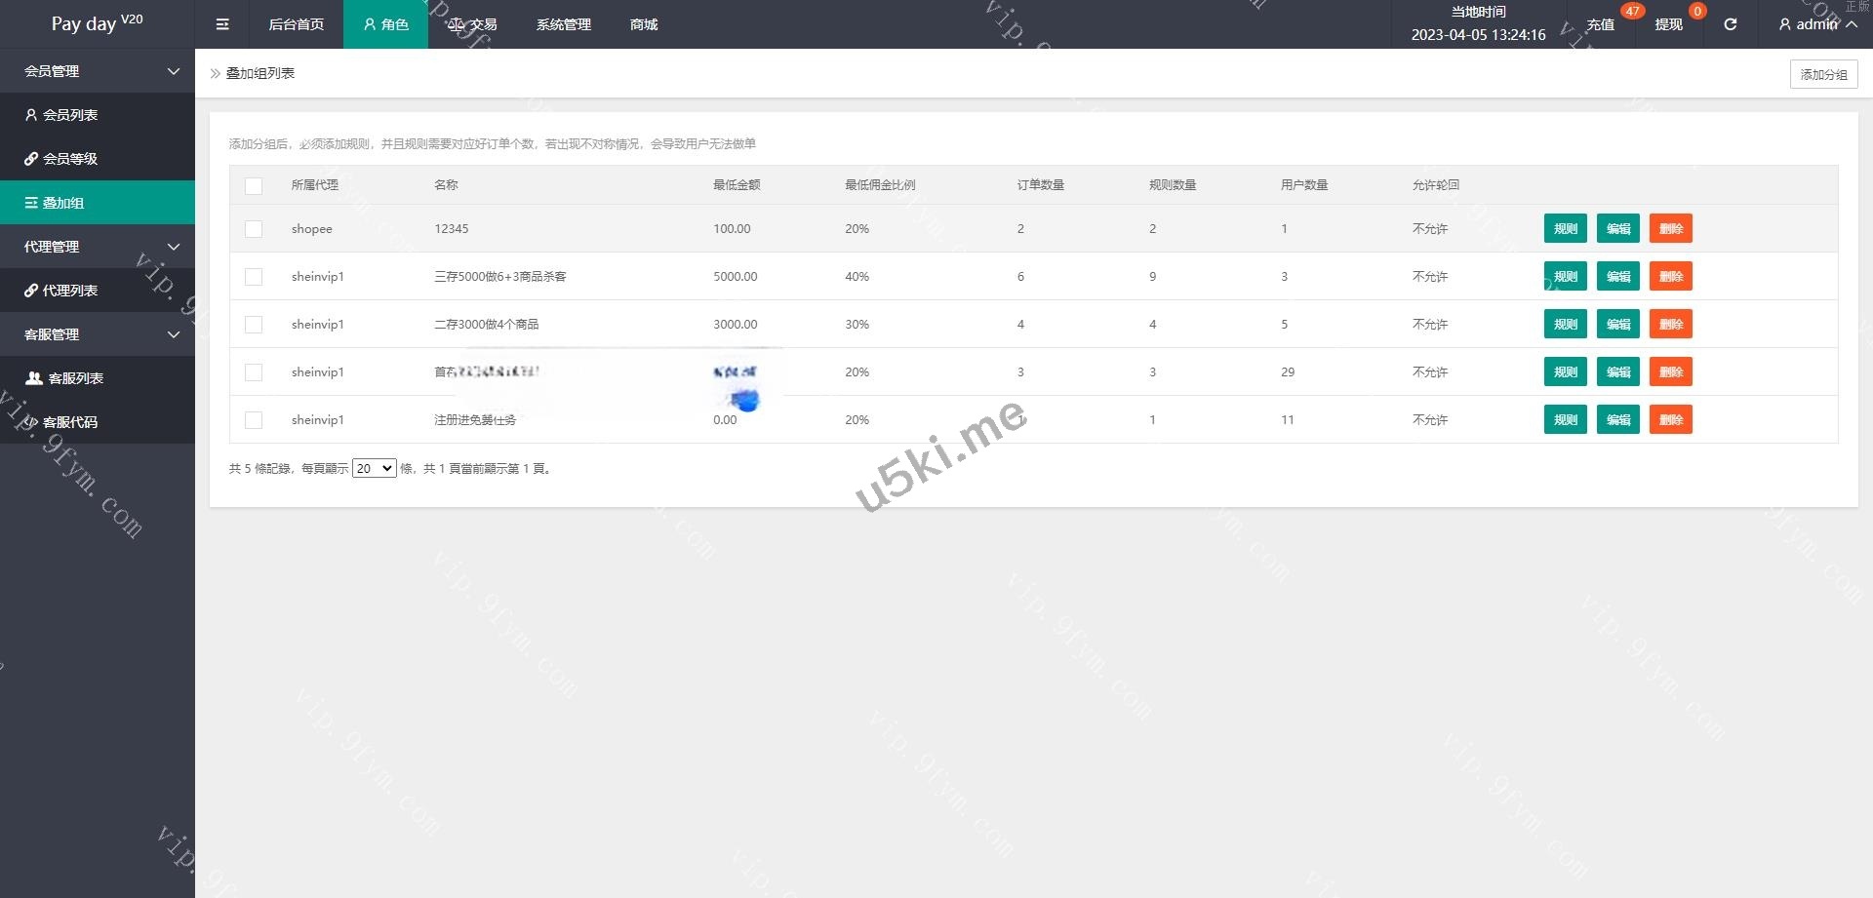Open 客服代码 in the sidebar
This screenshot has height=898, width=1873.
pos(70,422)
